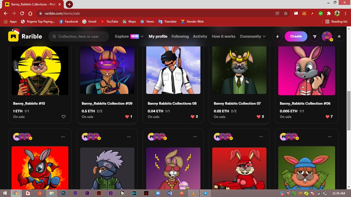Toggle the heart on Banny Rabbits Collection 07
The image size is (351, 197).
[x=259, y=117]
